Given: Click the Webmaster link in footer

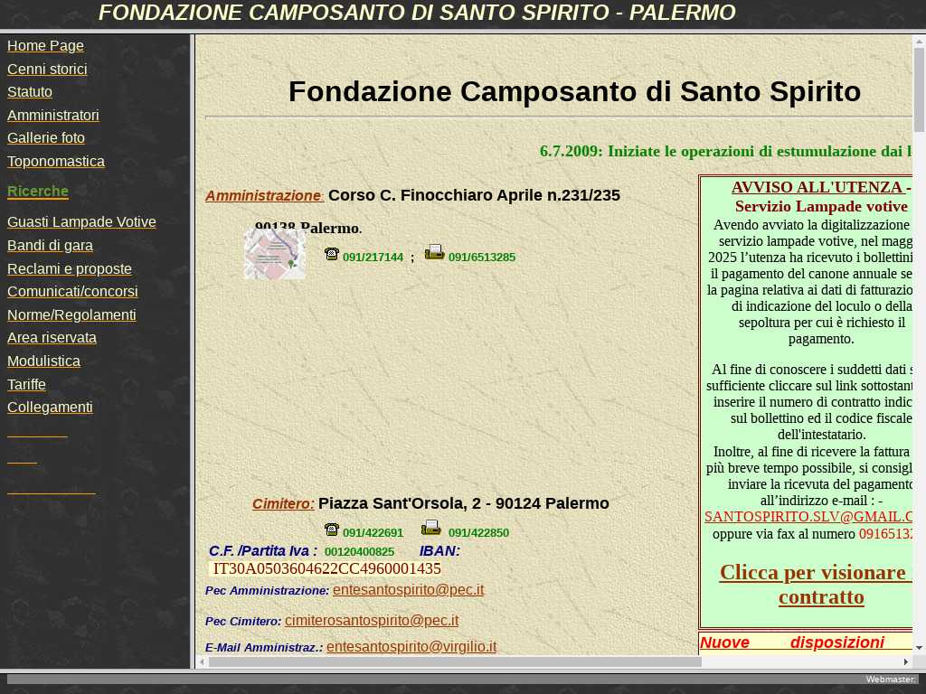Looking at the screenshot, I should [891, 679].
